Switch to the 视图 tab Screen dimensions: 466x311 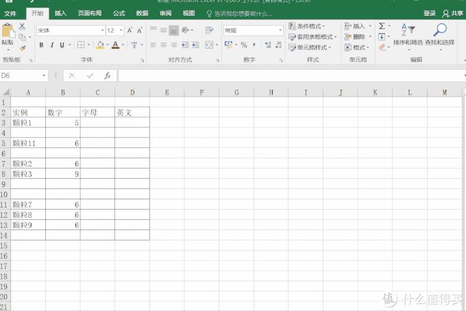coord(188,13)
